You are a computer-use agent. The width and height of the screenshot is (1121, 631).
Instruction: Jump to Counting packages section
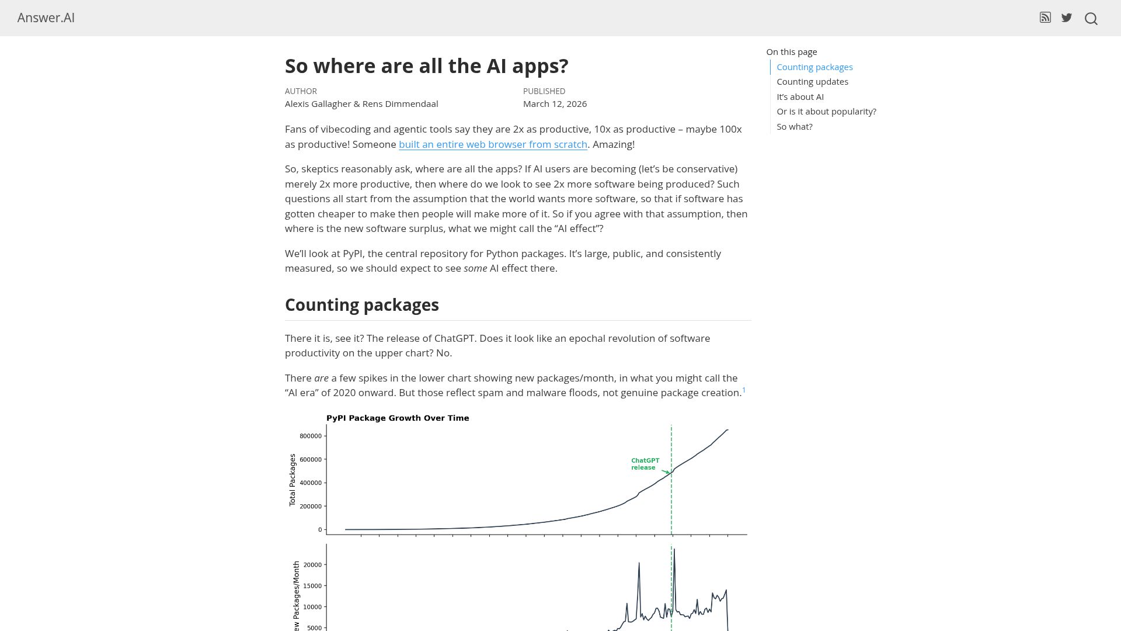coord(814,67)
